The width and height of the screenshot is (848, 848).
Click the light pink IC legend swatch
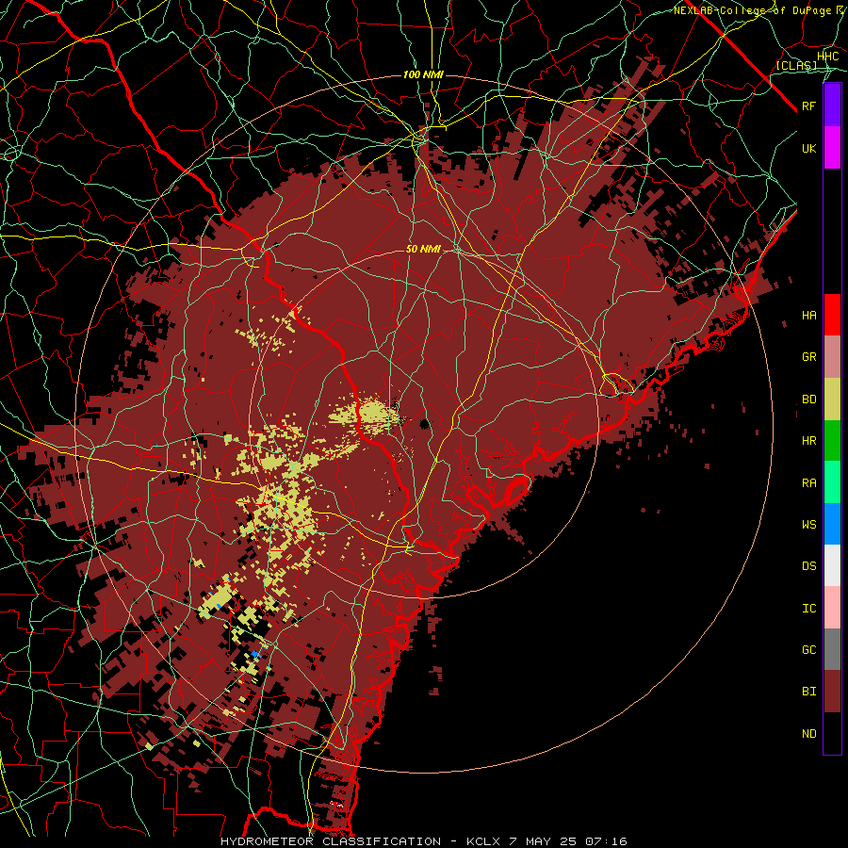832,608
